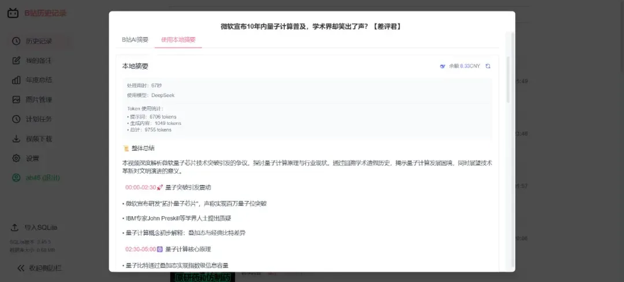Refresh the balance with the reload icon
Image resolution: width=624 pixels, height=282 pixels.
coord(488,66)
